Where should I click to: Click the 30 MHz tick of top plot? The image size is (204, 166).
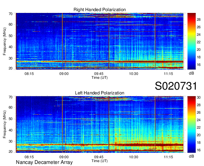click(x=10, y=58)
